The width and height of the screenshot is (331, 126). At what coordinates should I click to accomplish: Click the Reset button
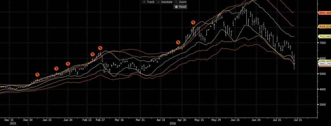[x=181, y=7]
